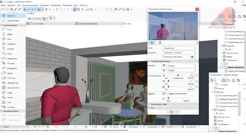Click the scissors trim icon in toolbar
The image size is (246, 138).
tap(88, 9)
